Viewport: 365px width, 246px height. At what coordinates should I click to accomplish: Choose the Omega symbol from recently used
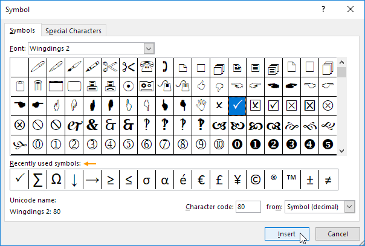56,179
